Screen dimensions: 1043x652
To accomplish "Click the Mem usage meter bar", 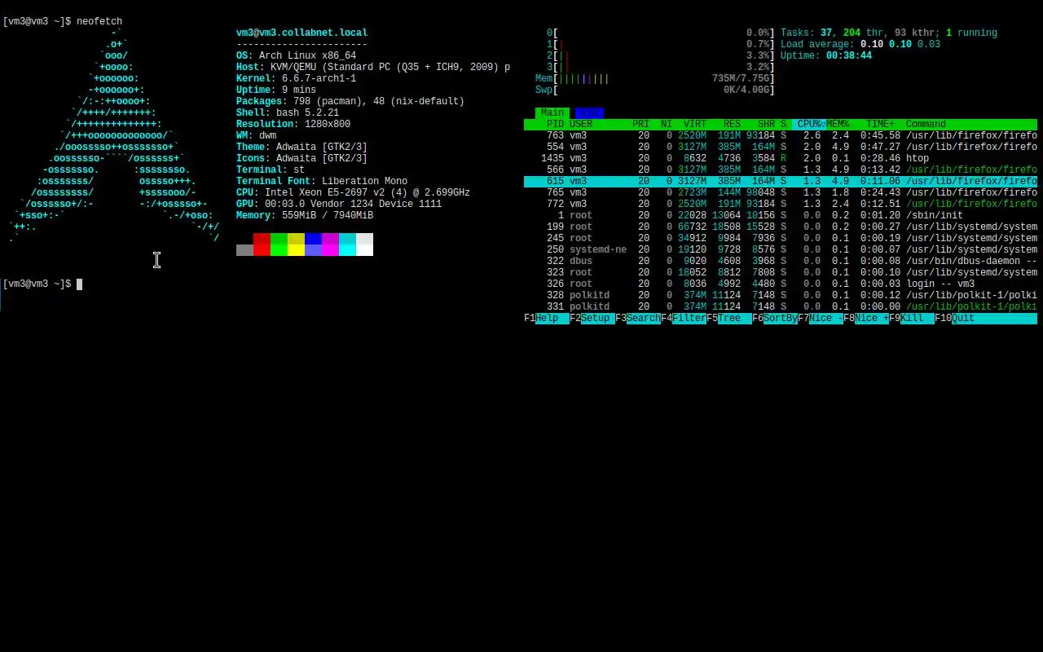I will tap(655, 78).
